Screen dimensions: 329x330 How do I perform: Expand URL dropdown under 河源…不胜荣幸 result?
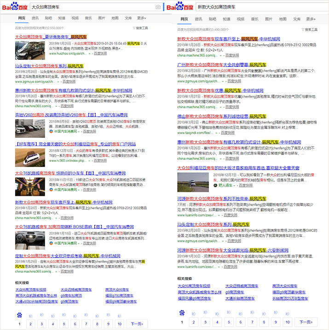[x=219, y=215]
